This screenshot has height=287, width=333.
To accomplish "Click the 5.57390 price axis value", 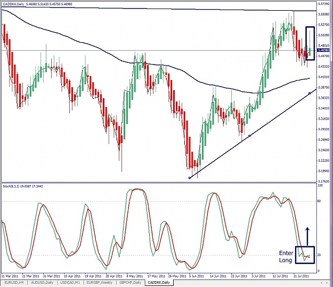I will [x=324, y=4].
